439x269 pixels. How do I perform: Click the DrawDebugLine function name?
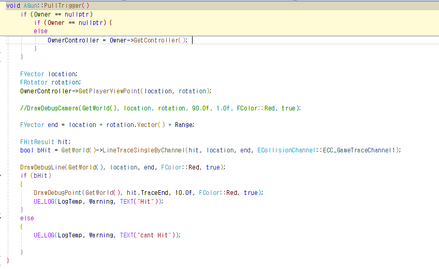(x=42, y=167)
